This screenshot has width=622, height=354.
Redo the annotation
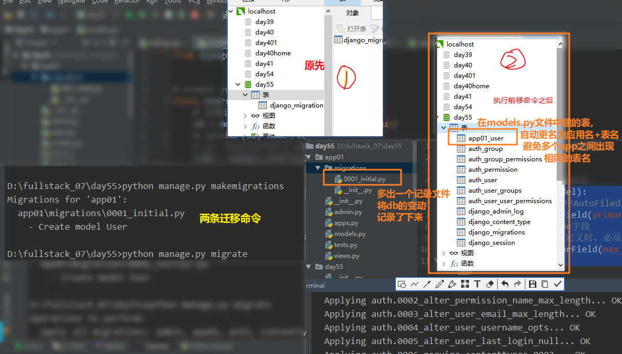point(517,284)
